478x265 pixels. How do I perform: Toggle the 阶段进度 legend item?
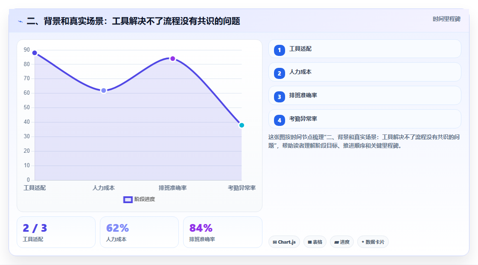tap(139, 199)
